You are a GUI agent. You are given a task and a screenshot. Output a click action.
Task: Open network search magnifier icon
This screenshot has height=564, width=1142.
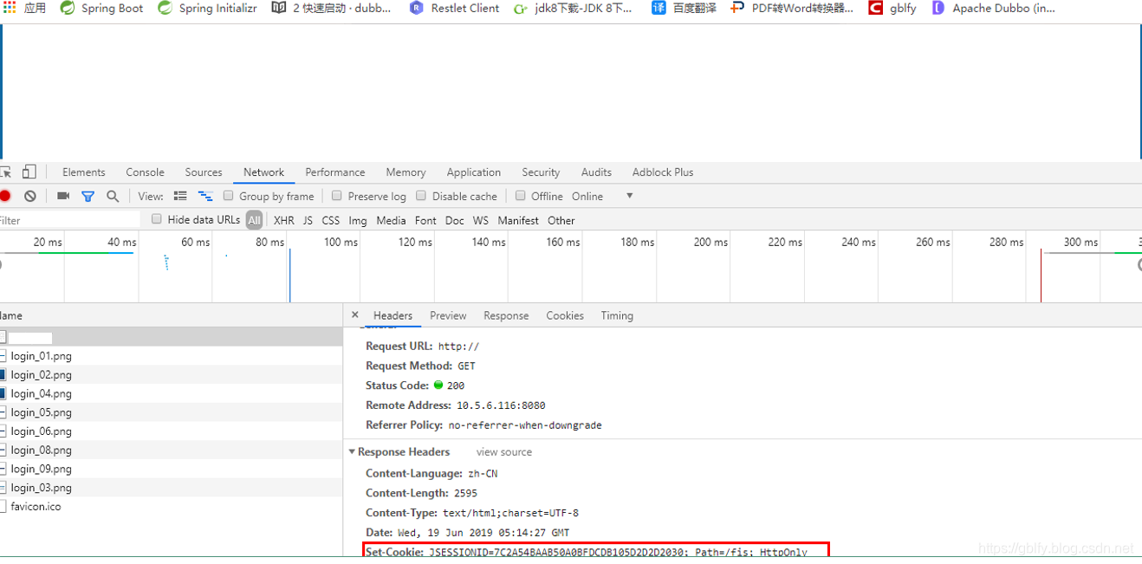click(113, 196)
